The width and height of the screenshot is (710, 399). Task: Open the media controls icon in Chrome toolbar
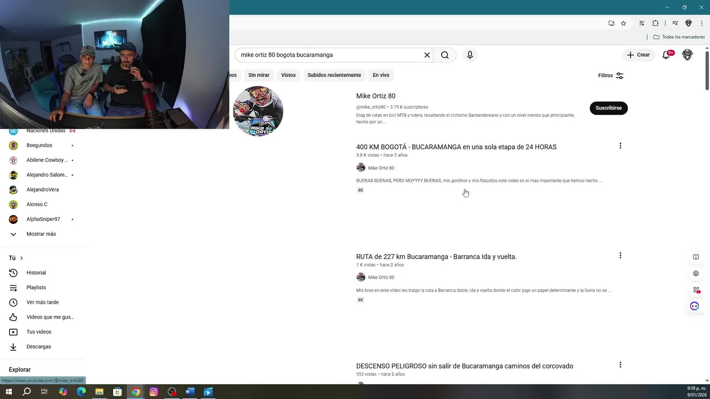coord(675,23)
